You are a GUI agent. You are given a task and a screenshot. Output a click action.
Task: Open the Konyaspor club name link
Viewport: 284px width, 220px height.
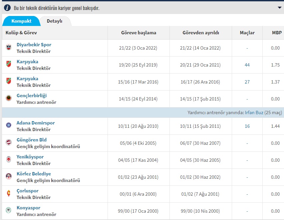pos(28,208)
